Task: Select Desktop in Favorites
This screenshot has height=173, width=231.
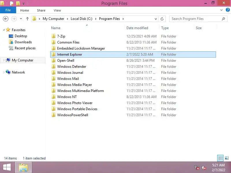Action: (x=21, y=36)
